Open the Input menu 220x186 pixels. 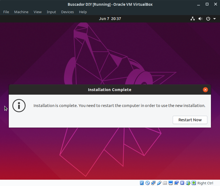click(51, 12)
